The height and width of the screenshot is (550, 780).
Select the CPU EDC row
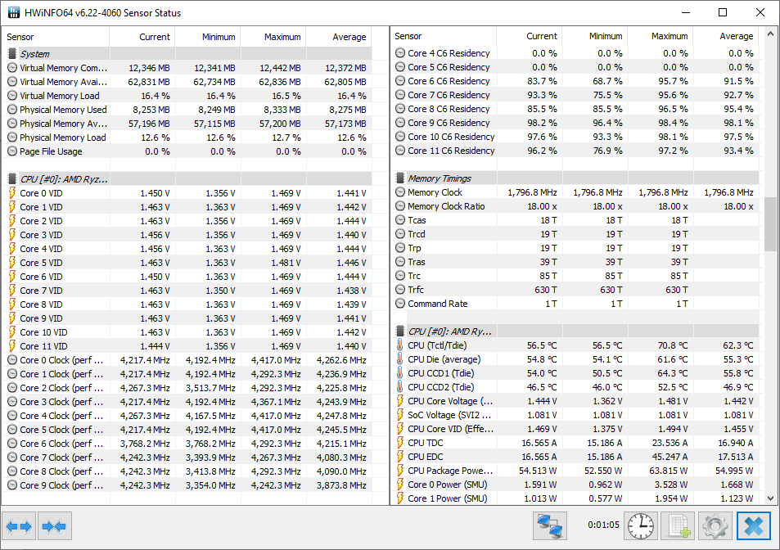click(x=575, y=457)
